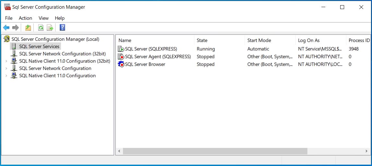Screen dimensions: 372x166
Task: Select the SQL Server Services tree node
Action: (x=39, y=46)
